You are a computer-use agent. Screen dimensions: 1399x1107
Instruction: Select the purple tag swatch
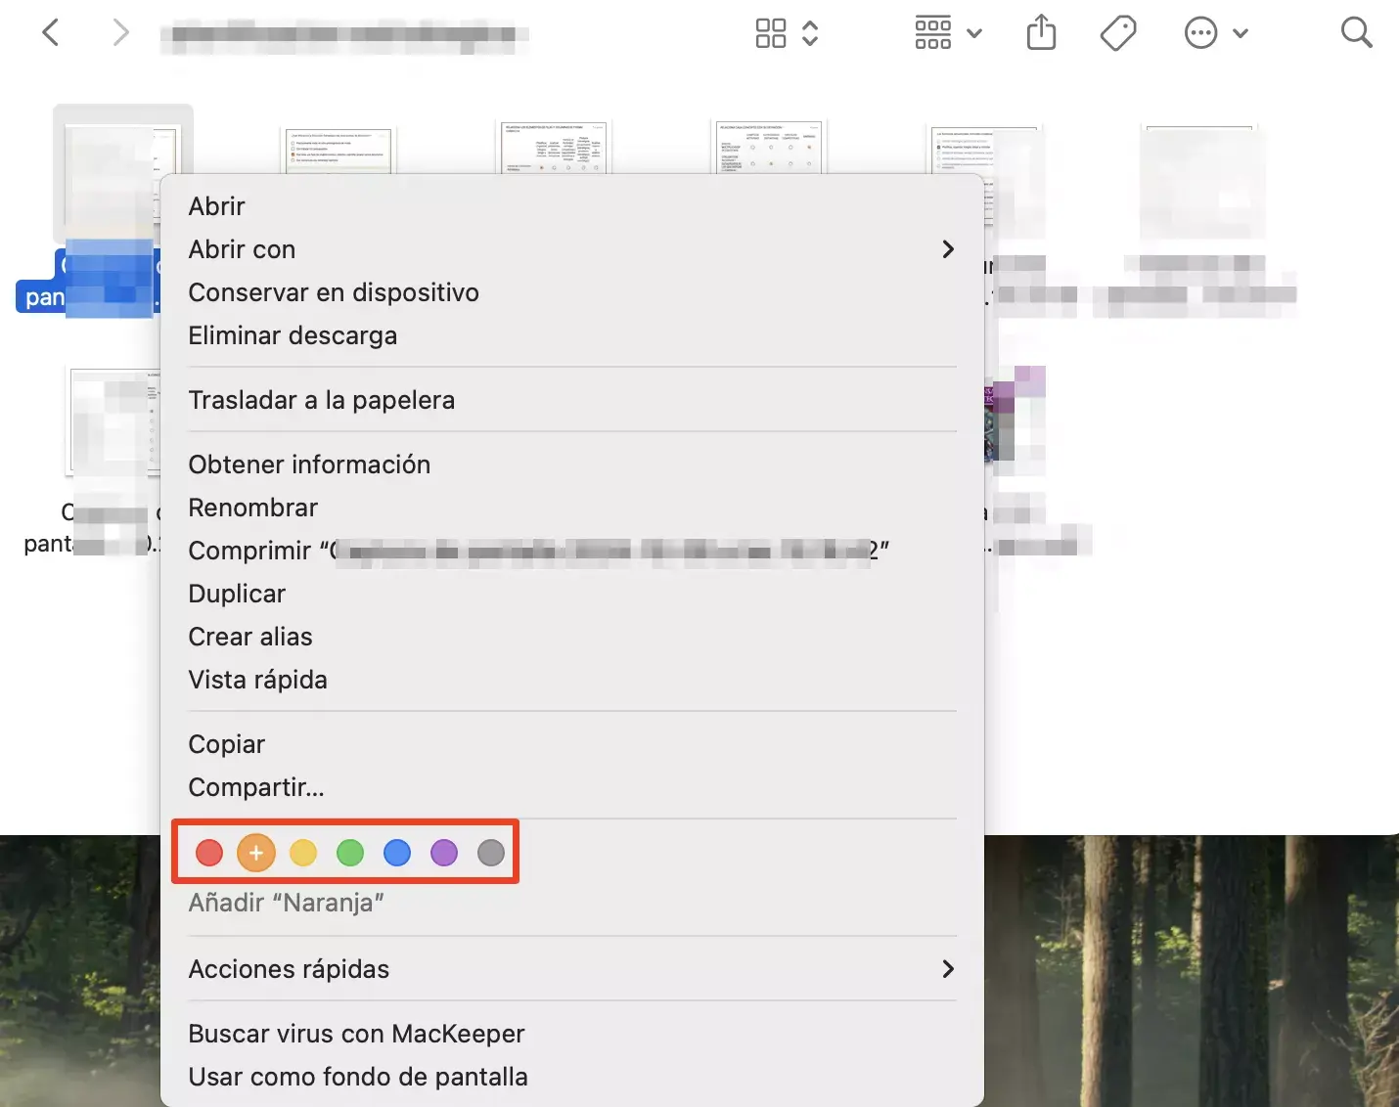point(444,852)
